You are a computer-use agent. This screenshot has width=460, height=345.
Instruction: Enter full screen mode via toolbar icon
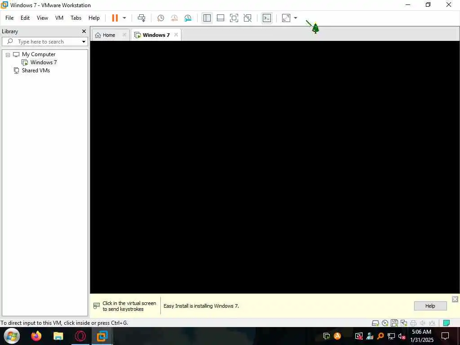click(234, 18)
